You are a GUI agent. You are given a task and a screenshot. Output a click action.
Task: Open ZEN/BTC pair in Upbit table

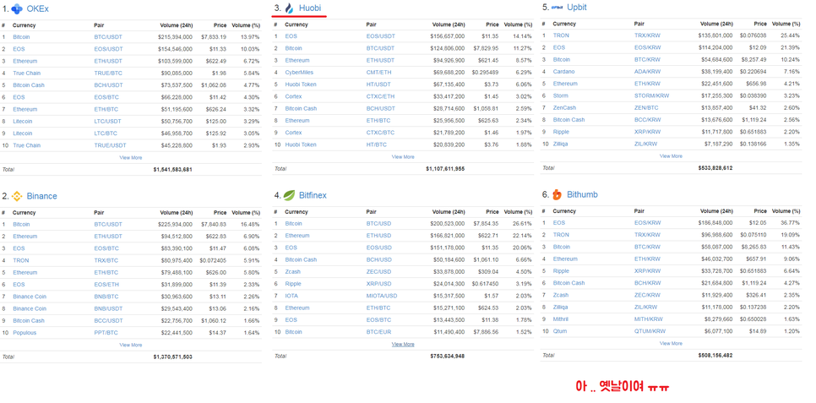tap(646, 108)
